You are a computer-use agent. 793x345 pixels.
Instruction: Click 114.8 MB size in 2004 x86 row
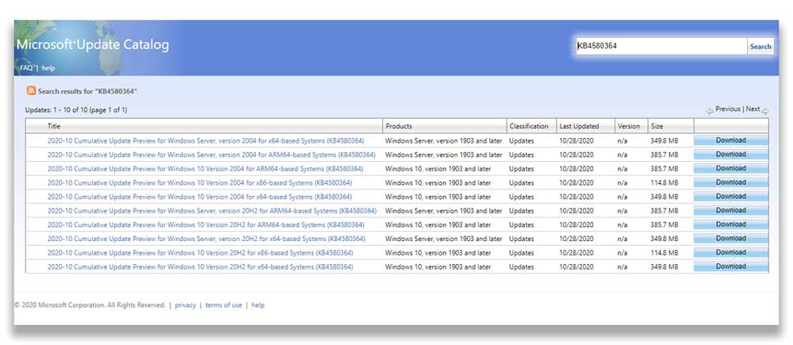tap(664, 182)
